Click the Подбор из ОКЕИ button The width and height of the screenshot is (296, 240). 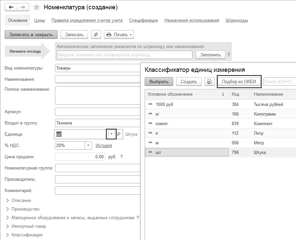(239, 81)
